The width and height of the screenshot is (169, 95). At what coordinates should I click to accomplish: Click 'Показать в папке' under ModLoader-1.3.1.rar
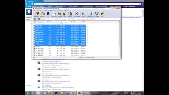coord(46,77)
